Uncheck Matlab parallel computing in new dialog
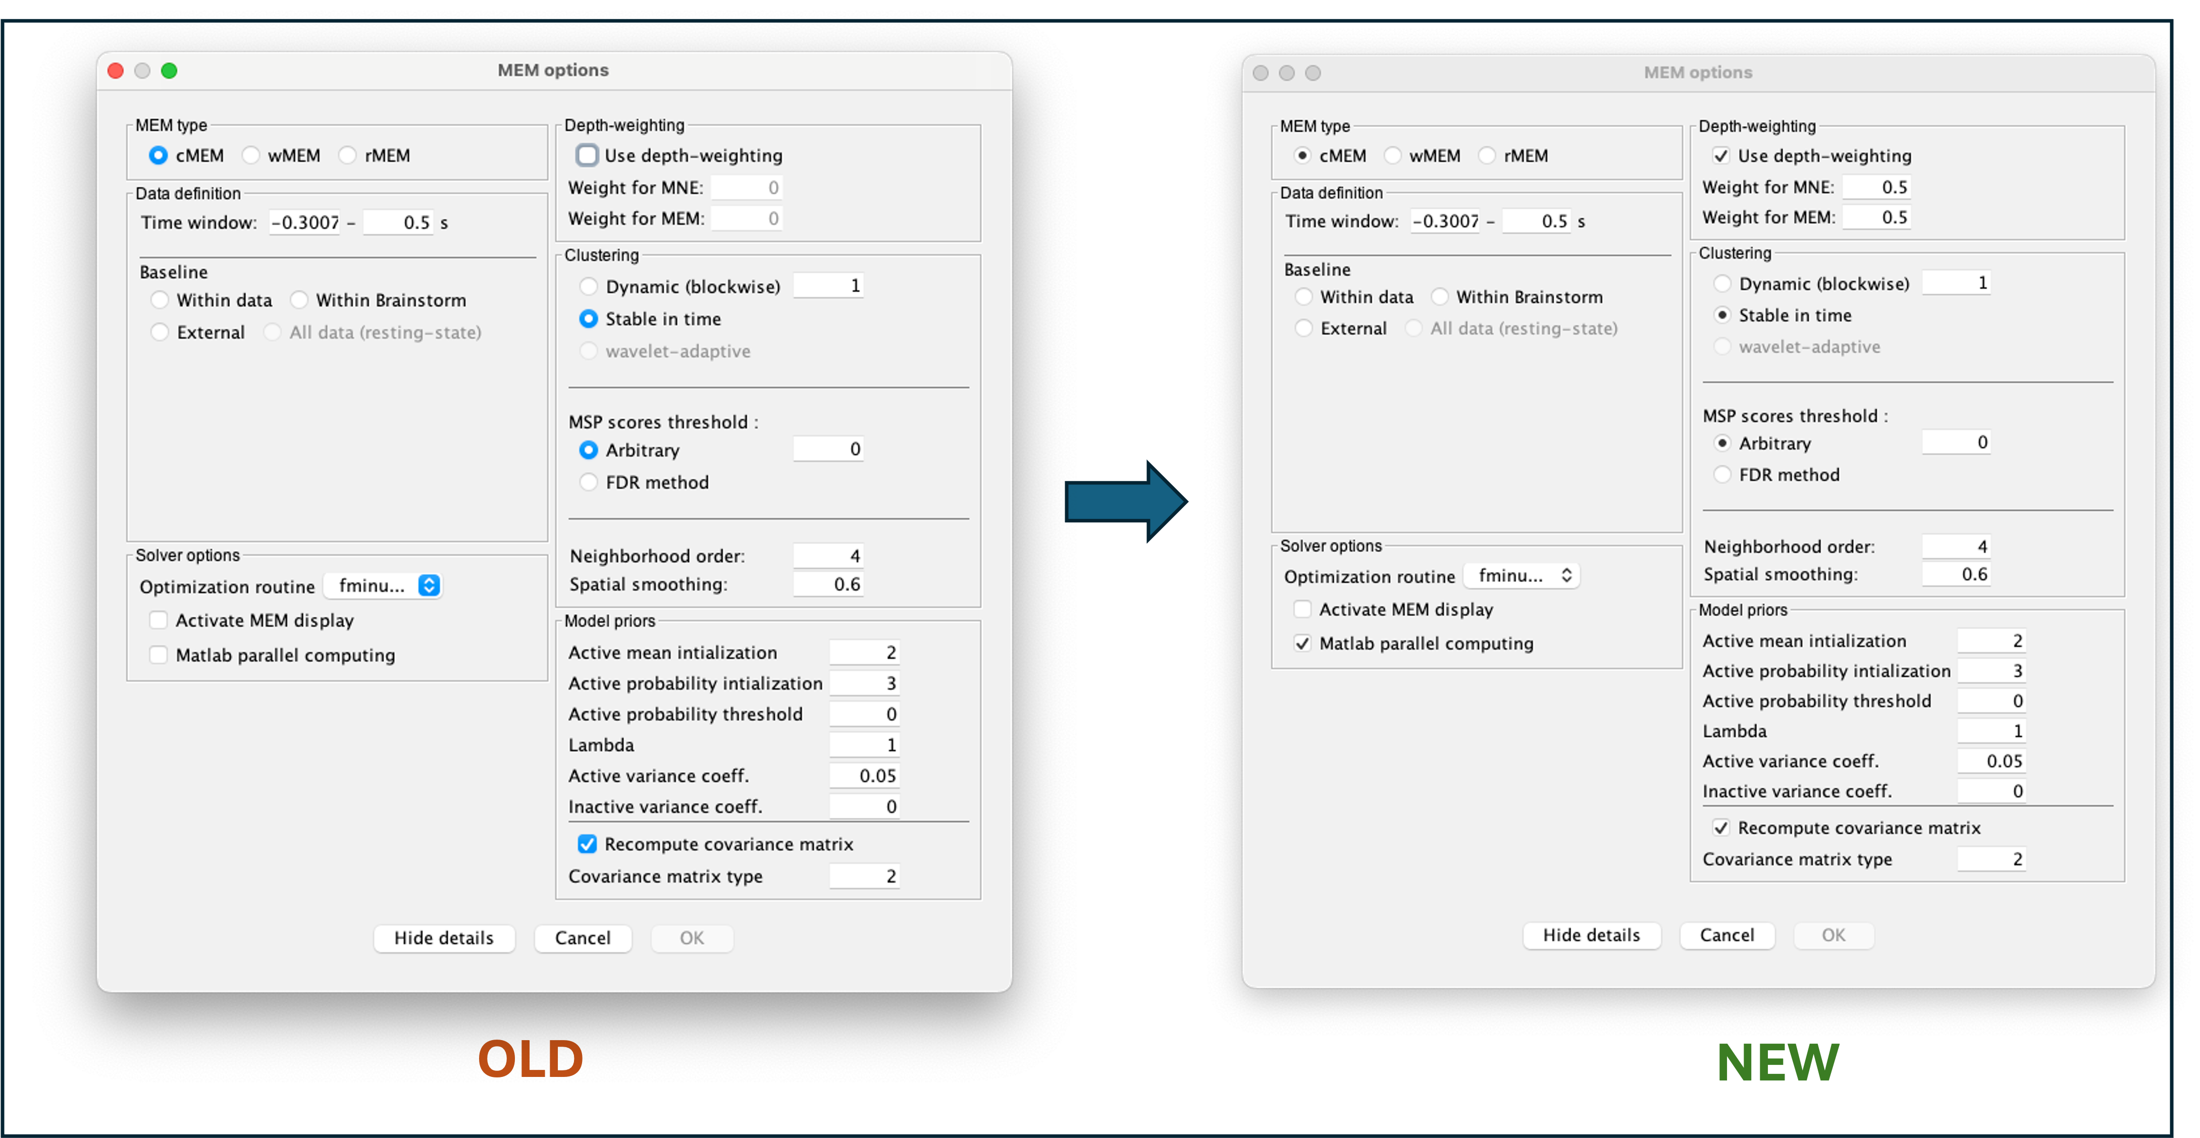 (x=1302, y=644)
